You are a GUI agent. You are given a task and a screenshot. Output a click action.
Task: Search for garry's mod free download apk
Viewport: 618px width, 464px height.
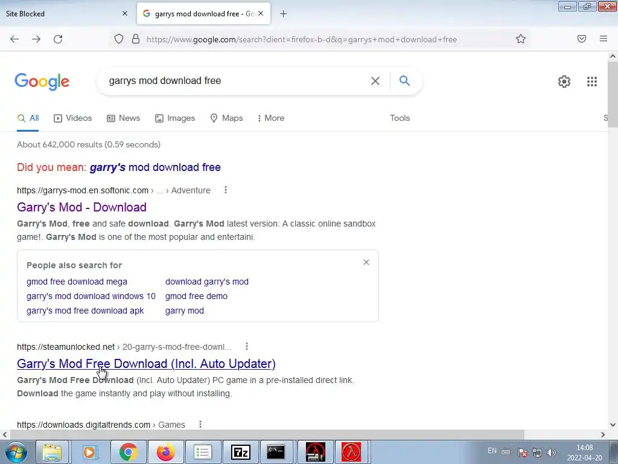click(x=85, y=311)
